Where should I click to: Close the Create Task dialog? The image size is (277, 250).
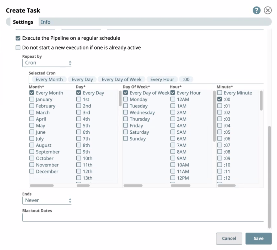(268, 10)
